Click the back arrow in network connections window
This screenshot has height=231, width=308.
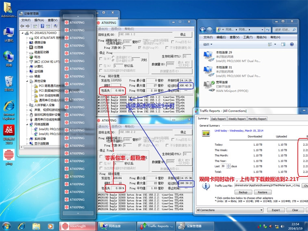click(x=203, y=30)
